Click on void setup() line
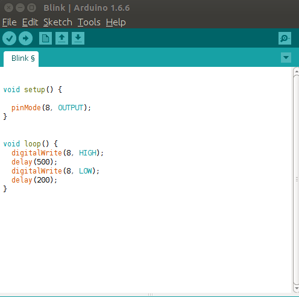 pos(33,90)
